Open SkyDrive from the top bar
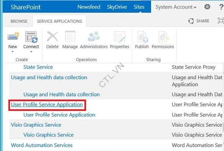224x151 pixels. click(x=117, y=7)
